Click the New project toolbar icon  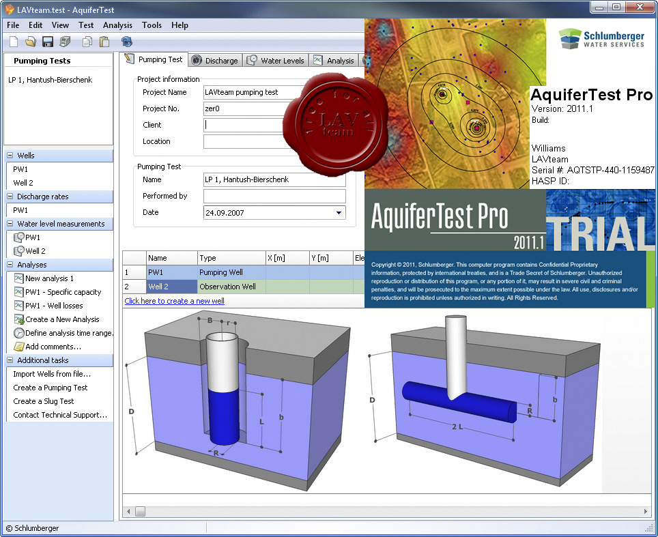point(14,42)
